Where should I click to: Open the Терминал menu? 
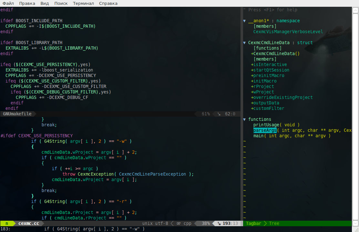(83, 4)
